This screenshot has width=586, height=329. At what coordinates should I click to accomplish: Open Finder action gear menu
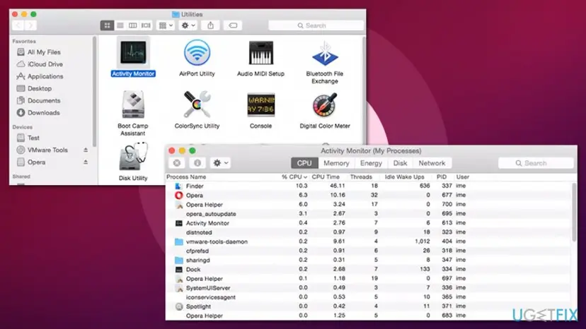(188, 25)
